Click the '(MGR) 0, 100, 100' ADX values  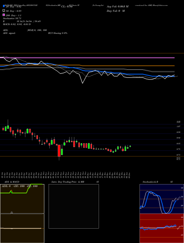tap(37, 30)
